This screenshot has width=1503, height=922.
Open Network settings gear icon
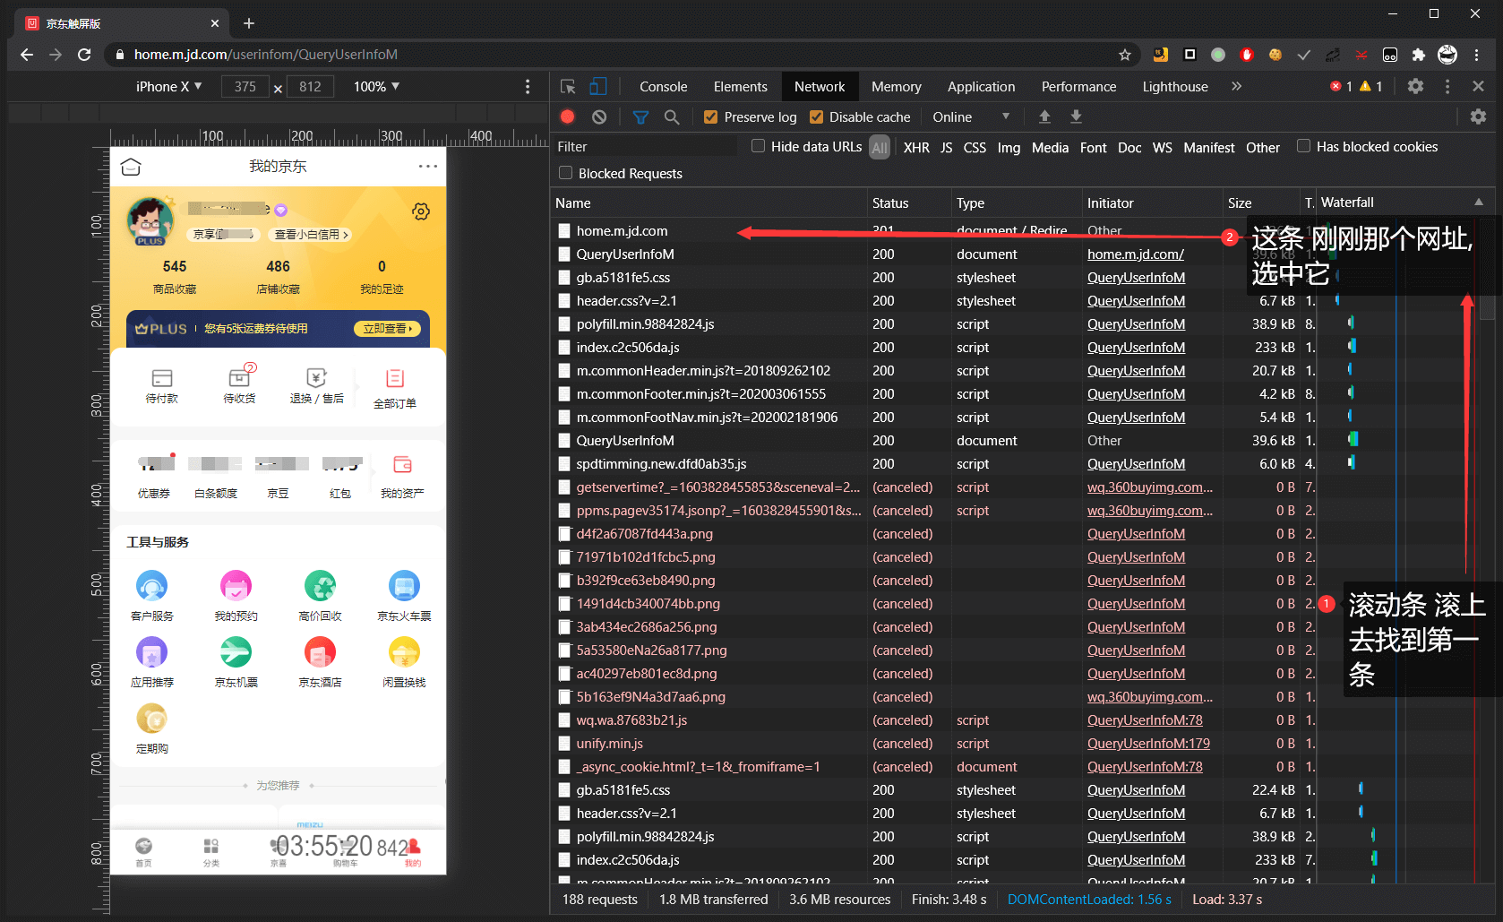tap(1478, 116)
